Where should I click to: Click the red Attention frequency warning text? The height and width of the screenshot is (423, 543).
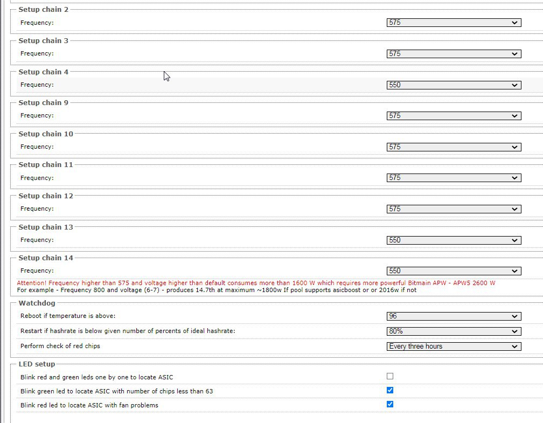(256, 283)
